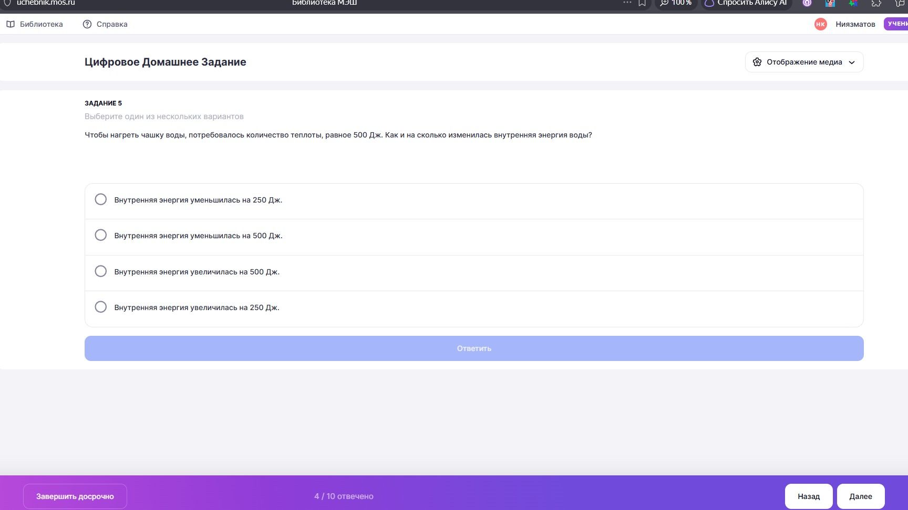Click the '4 / 10 отвечено' progress text

[344, 496]
